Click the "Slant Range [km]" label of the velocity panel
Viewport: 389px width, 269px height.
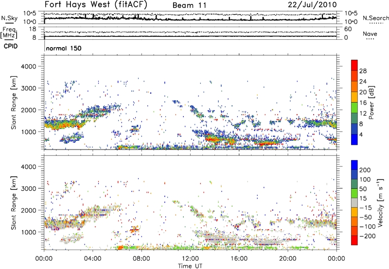[14, 203]
